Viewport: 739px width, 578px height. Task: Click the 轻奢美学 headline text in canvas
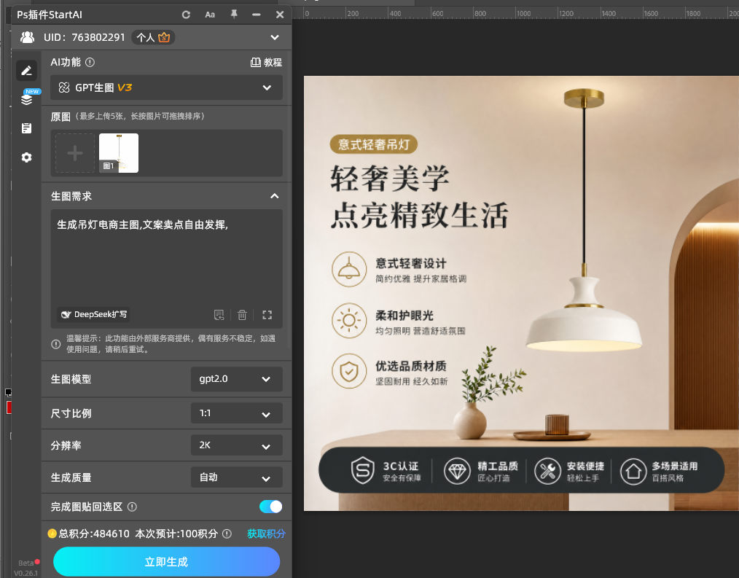coord(390,178)
